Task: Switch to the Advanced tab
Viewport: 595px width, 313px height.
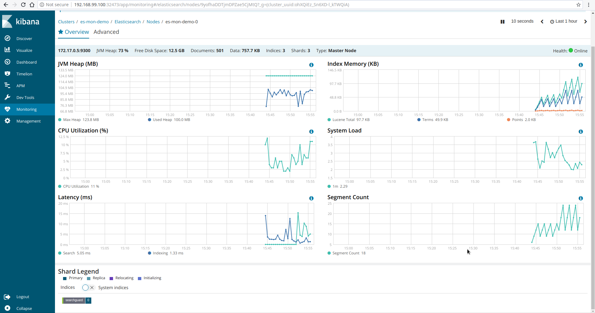Action: point(106,32)
